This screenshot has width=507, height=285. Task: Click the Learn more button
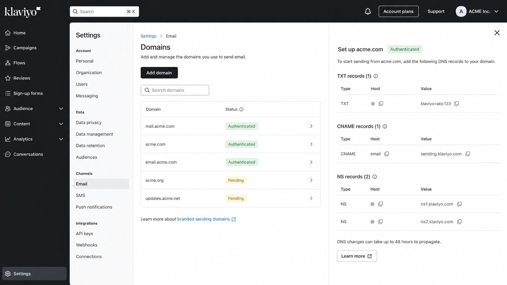click(x=357, y=256)
